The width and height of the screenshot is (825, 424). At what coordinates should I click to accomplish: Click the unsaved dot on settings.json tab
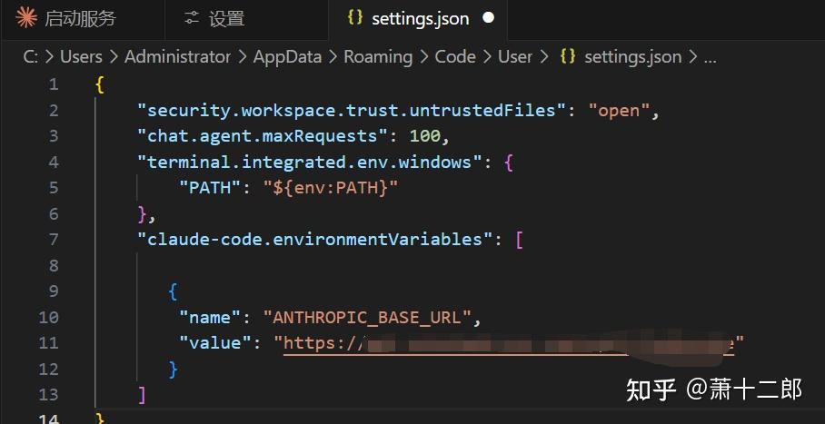[488, 18]
